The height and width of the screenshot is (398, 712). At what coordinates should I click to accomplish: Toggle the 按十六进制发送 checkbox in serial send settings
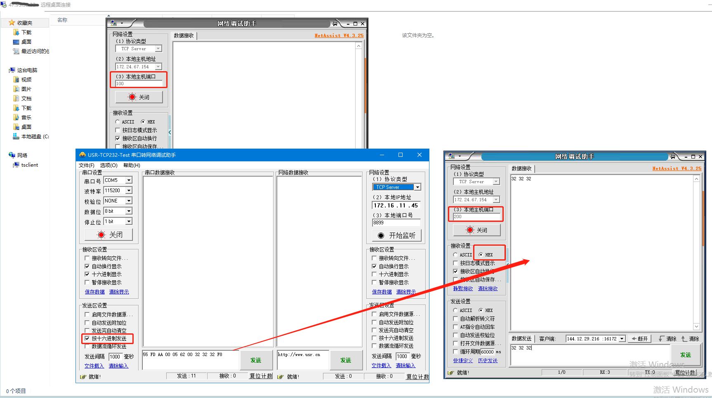(87, 338)
